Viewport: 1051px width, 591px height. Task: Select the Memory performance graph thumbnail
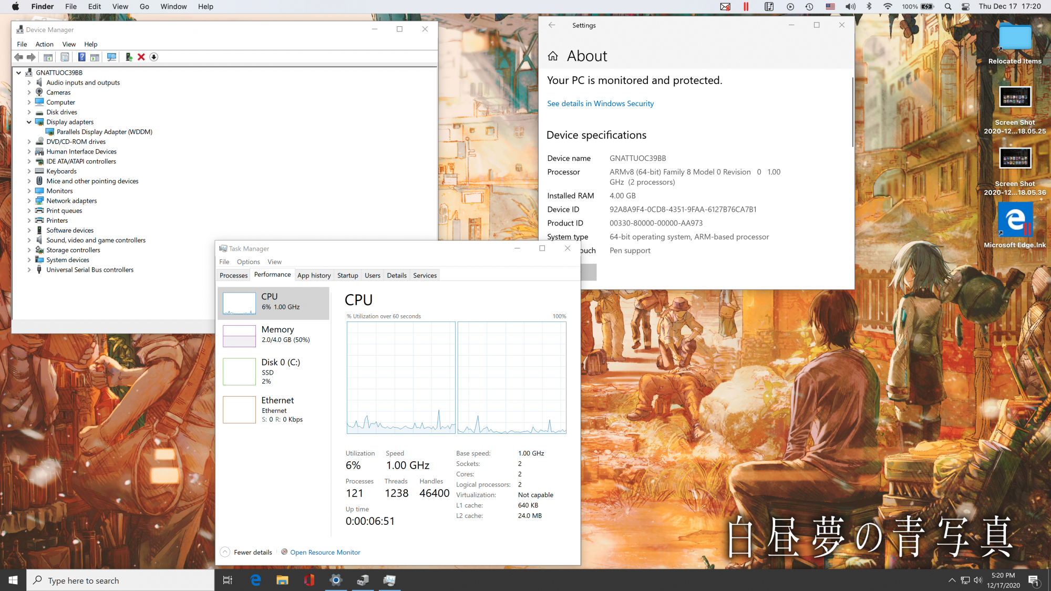click(x=239, y=336)
